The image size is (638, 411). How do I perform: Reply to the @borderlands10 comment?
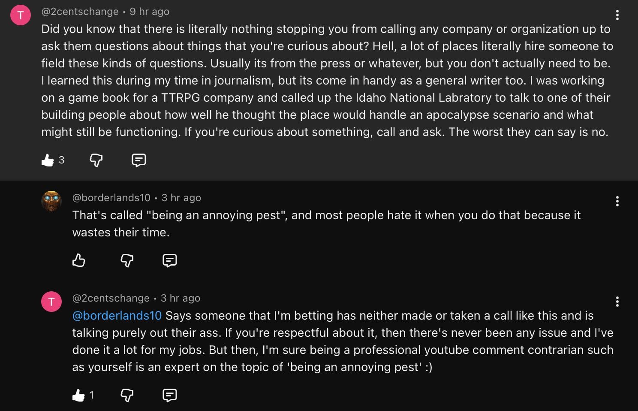coord(169,260)
